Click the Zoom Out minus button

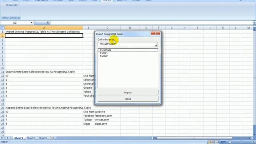[x=230, y=142]
